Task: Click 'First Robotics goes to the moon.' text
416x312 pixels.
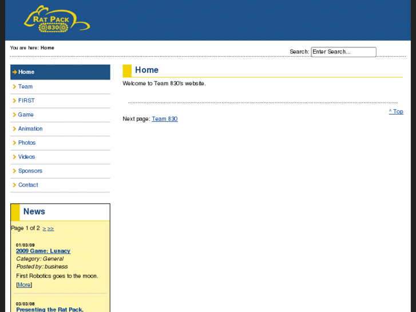Action: [57, 276]
